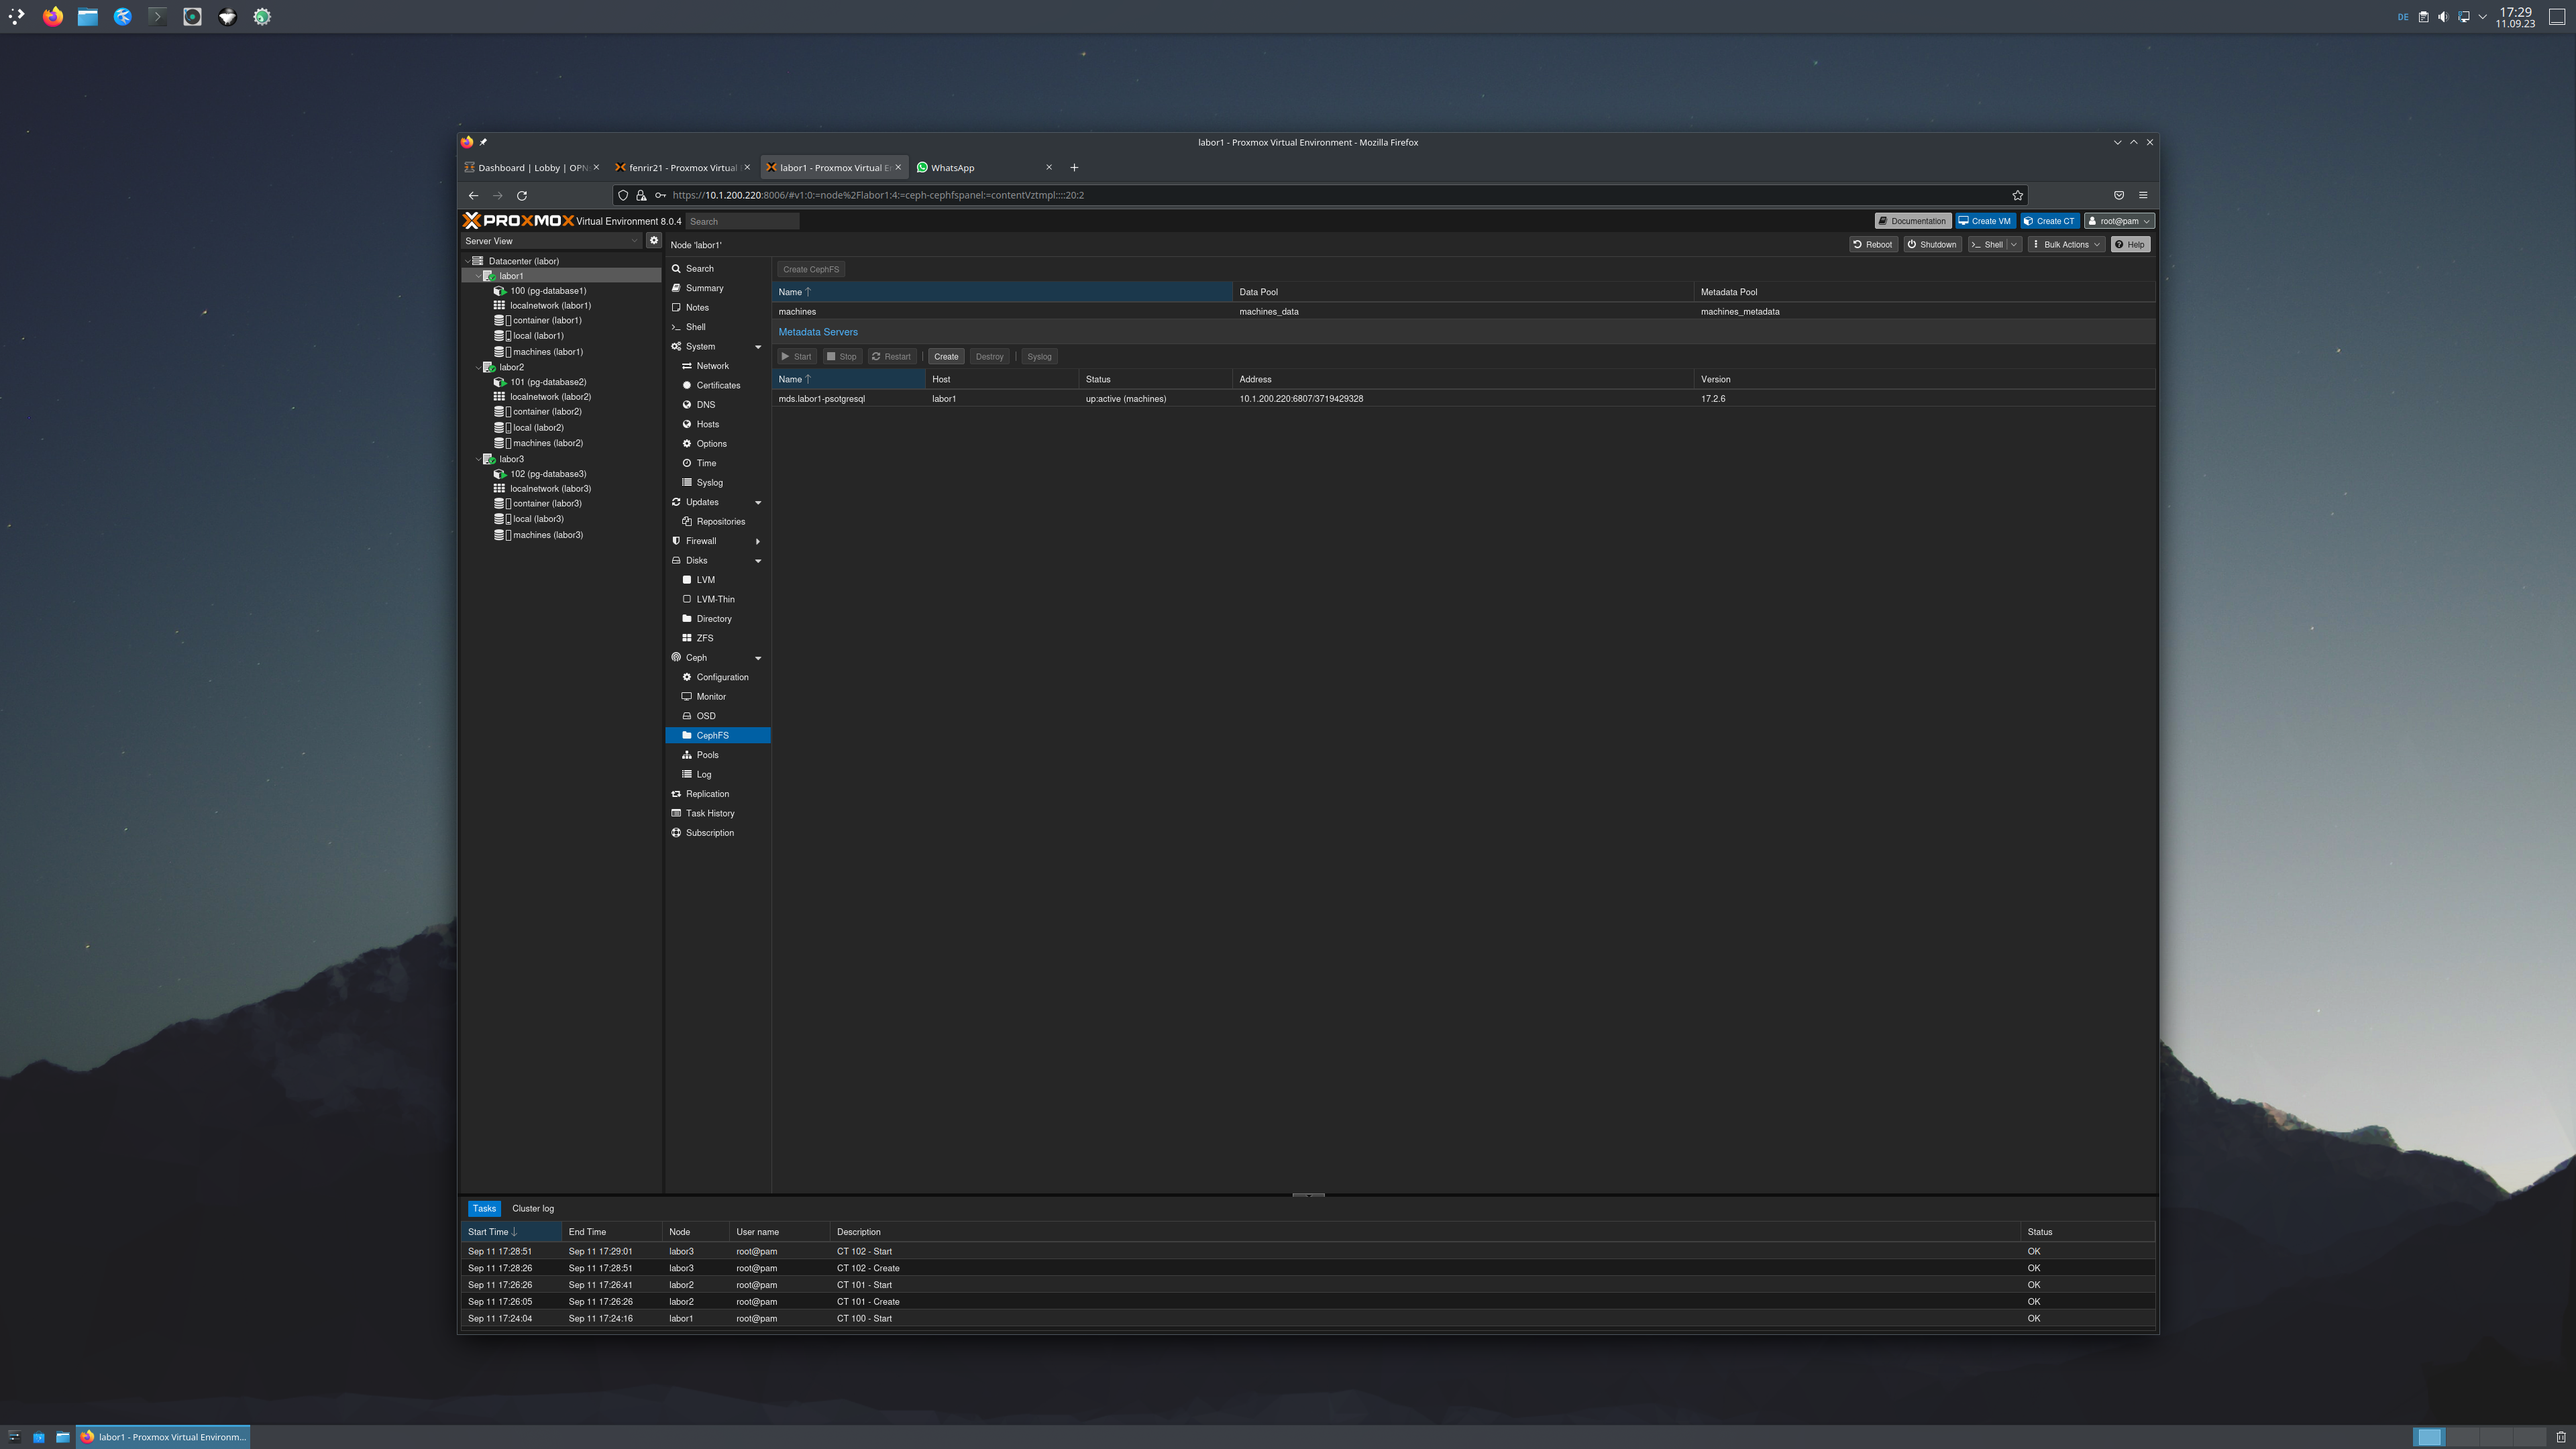Viewport: 2576px width, 1449px height.
Task: Open the root@pam user menu
Action: click(2118, 221)
